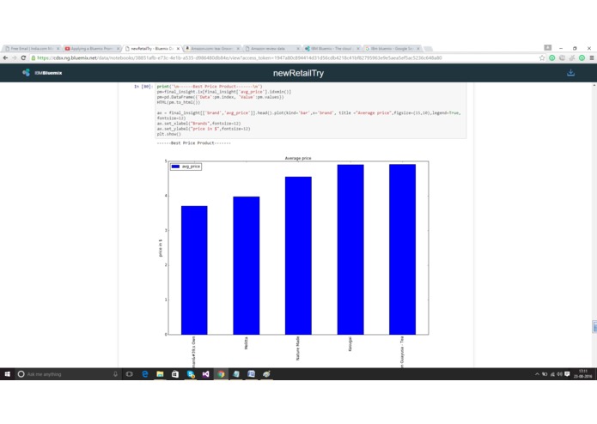
Task: Click the volume icon in the system tray
Action: (x=560, y=374)
